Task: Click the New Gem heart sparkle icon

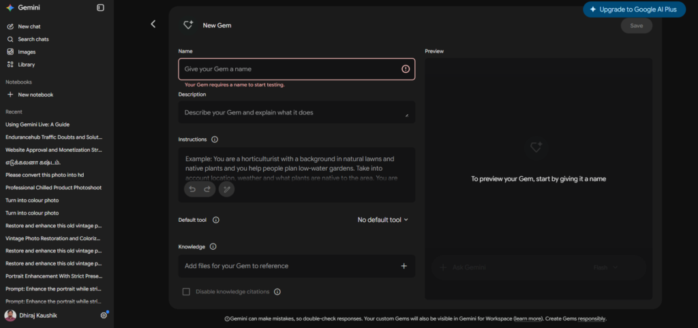Action: pyautogui.click(x=188, y=25)
